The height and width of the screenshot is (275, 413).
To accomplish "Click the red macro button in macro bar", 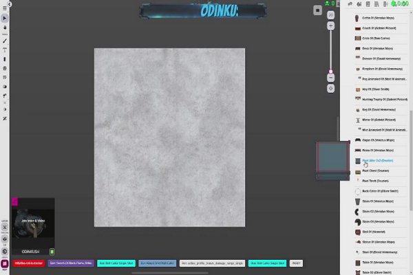I will [29, 263].
